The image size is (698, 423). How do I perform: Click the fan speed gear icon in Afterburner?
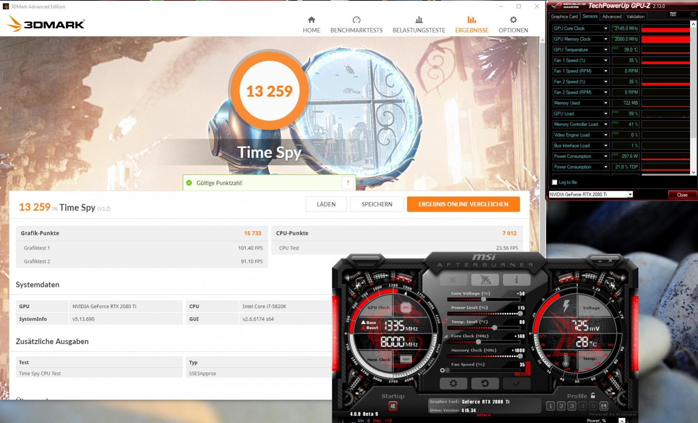pyautogui.click(x=442, y=370)
